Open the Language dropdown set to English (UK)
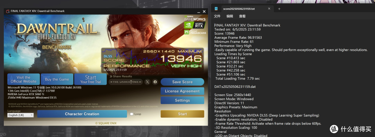This screenshot has height=137, width=375. tap(20, 115)
